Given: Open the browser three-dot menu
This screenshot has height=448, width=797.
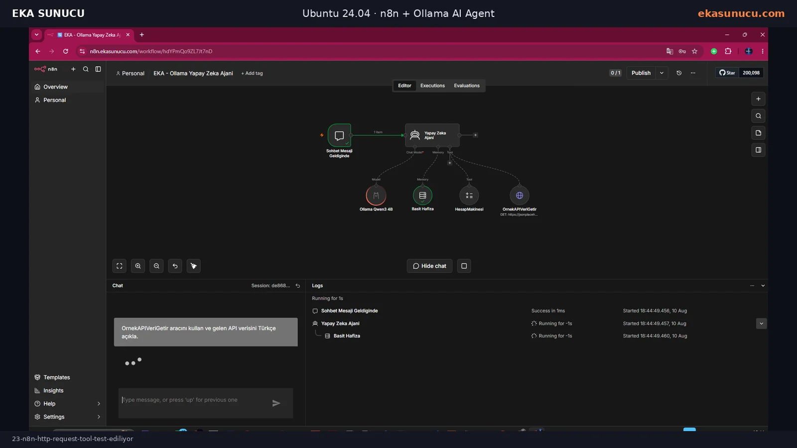Looking at the screenshot, I should coord(762,51).
